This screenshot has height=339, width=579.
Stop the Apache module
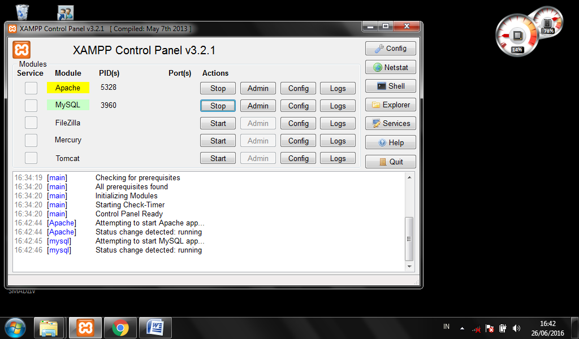(x=218, y=88)
